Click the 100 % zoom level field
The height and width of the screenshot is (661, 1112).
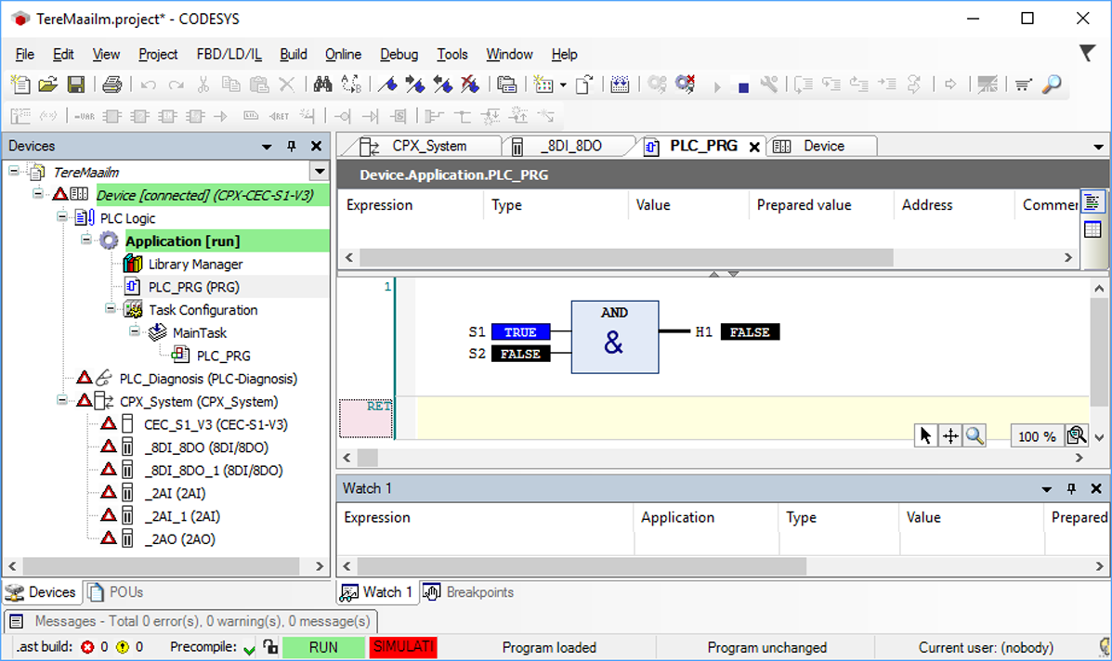click(x=1037, y=436)
